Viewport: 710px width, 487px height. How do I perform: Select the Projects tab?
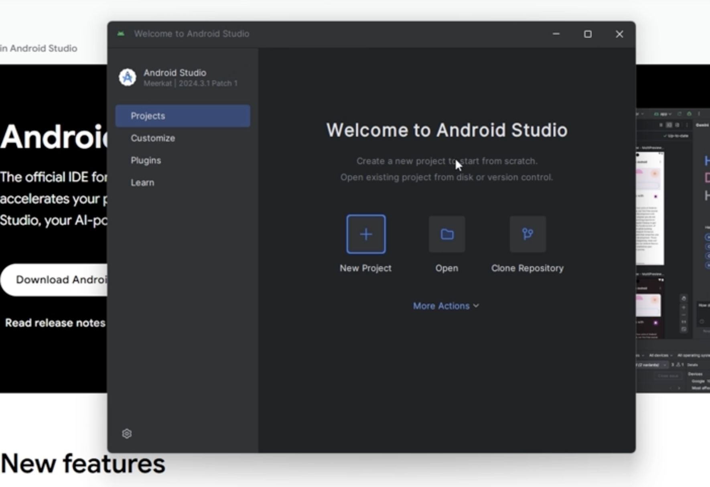[183, 116]
